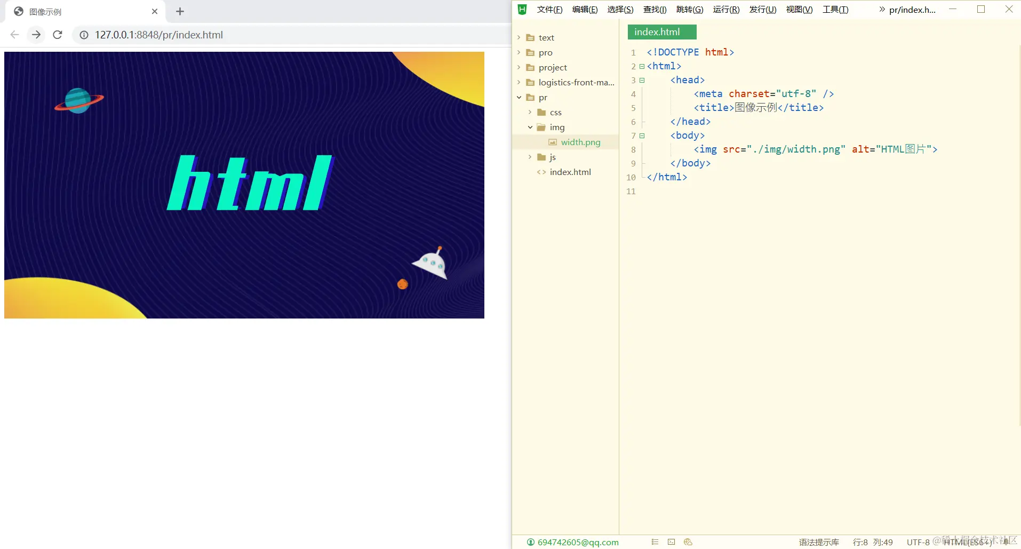
Task: Open the 视图(V) menu
Action: [x=799, y=9]
